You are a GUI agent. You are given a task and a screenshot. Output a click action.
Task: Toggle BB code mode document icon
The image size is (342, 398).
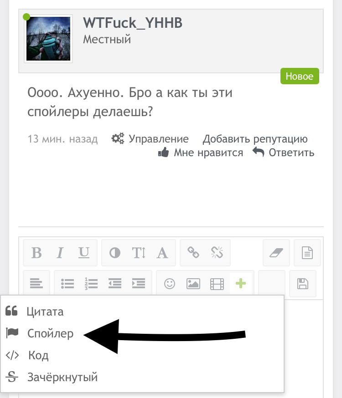tap(307, 253)
